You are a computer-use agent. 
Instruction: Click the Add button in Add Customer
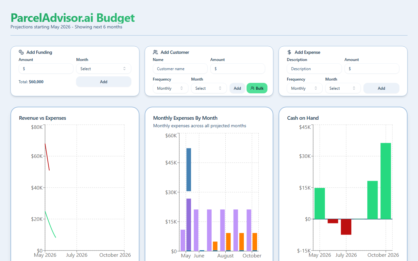tap(237, 88)
